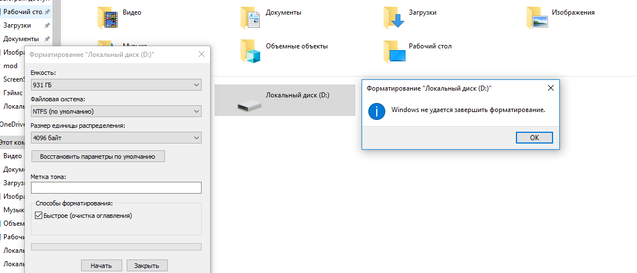The image size is (637, 273).
Task: Close the Форматирование settings window
Action: [202, 55]
